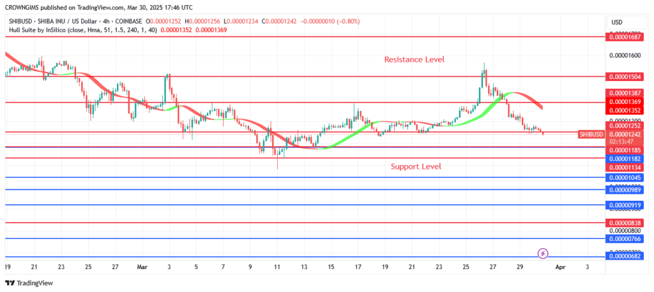Screen dimensions: 654x292
Task: Click the 7 date on time axis
Action: pos(223,266)
